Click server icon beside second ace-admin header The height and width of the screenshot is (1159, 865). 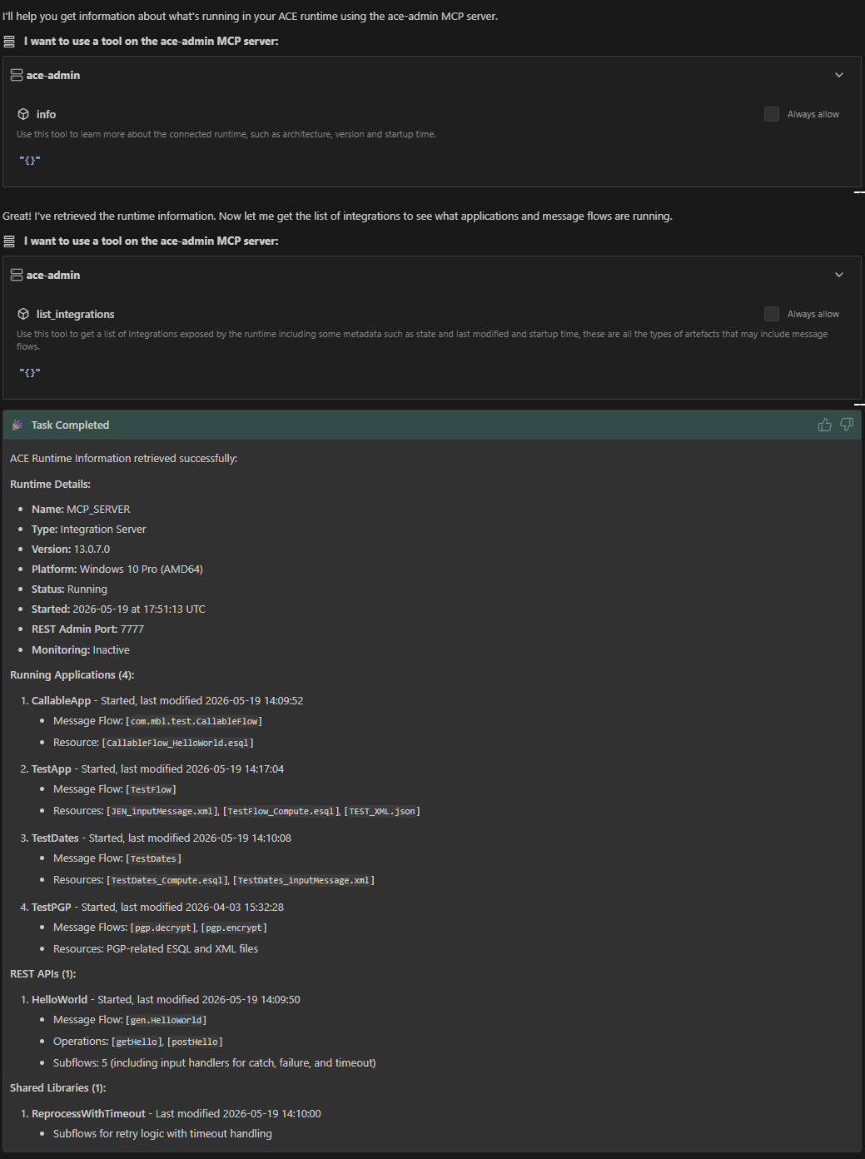coord(17,275)
